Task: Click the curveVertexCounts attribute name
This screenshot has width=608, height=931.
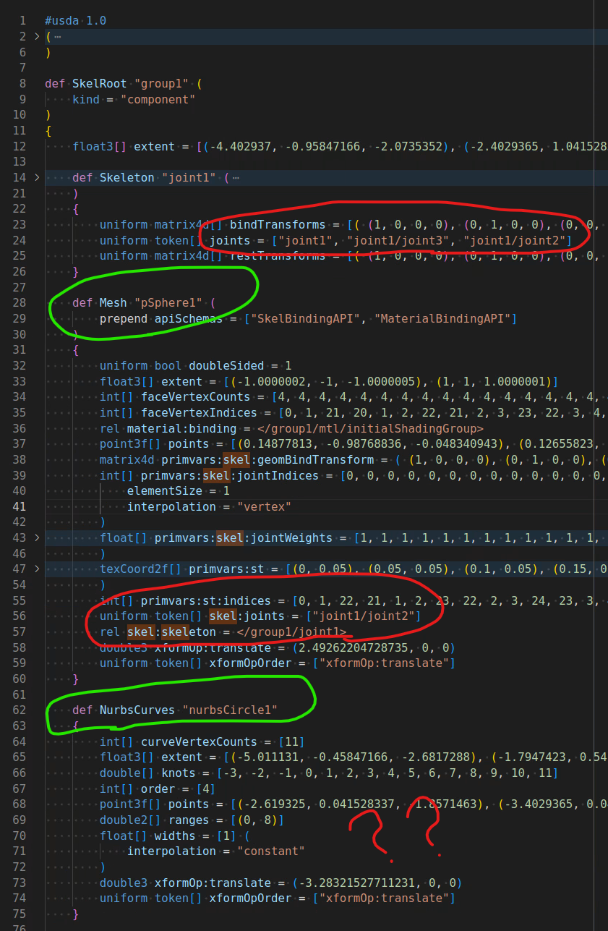Action: (199, 741)
